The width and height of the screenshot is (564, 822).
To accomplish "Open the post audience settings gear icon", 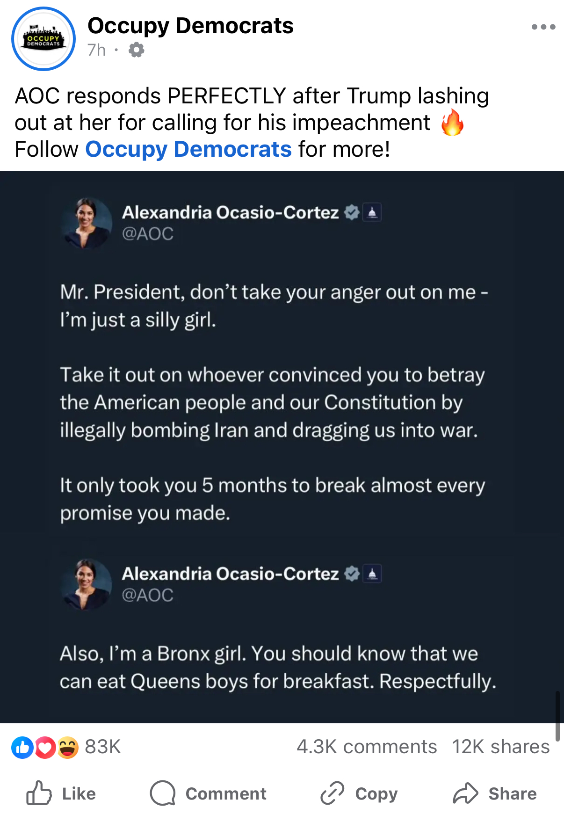I will (x=136, y=50).
